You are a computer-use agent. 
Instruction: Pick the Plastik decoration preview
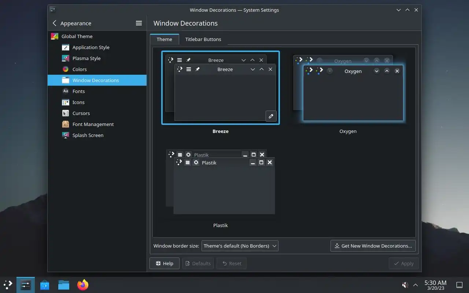(221, 182)
